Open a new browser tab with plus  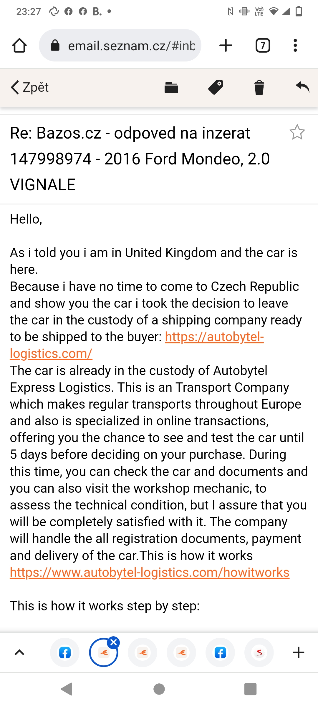(x=226, y=46)
